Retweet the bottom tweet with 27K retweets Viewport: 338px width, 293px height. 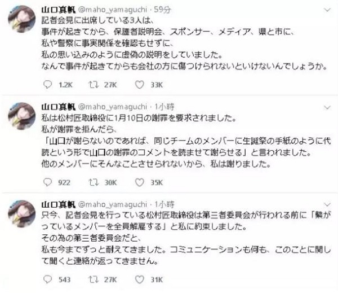[94, 279]
